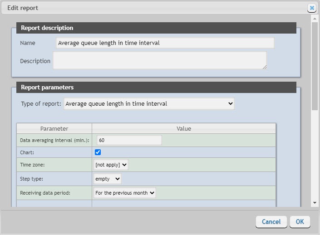Click the scrollbar down arrow
The width and height of the screenshot is (320, 235).
(x=315, y=203)
